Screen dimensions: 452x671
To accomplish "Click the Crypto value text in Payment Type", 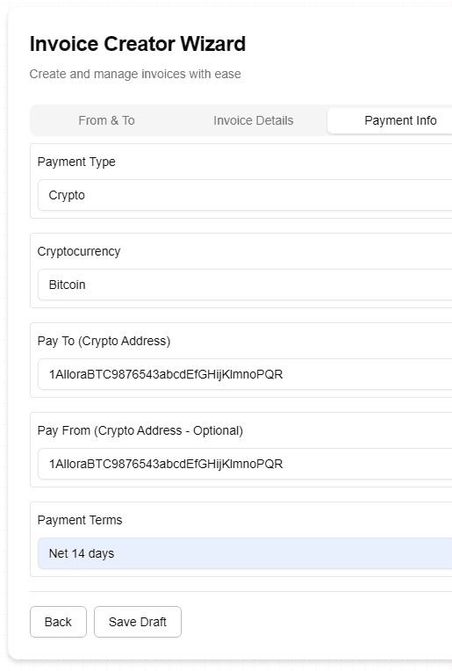I will tap(67, 195).
